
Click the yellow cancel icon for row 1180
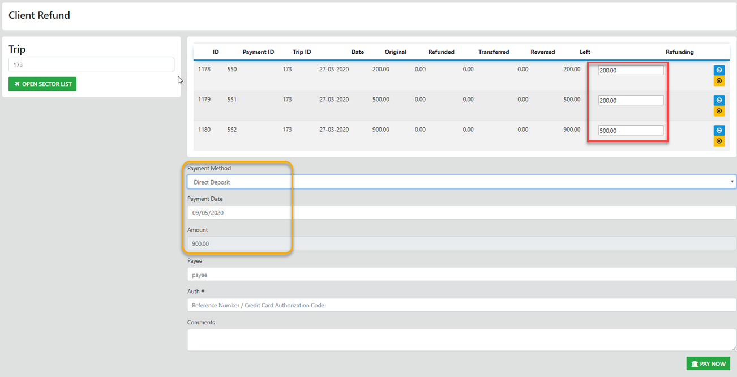click(719, 141)
